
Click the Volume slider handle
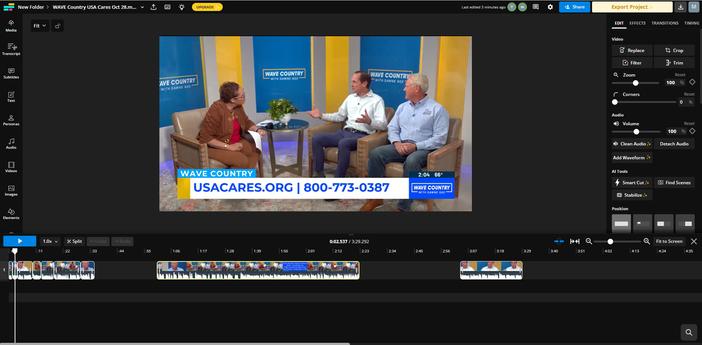point(636,131)
